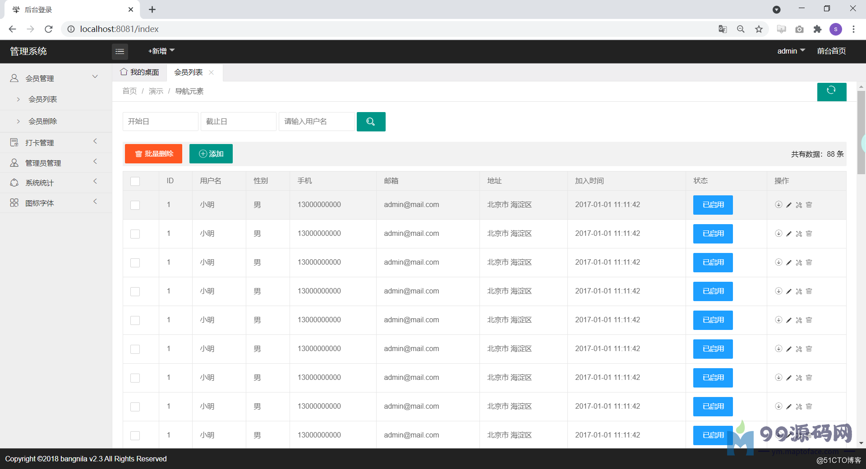
Task: Open the admin user dropdown
Action: pos(791,51)
